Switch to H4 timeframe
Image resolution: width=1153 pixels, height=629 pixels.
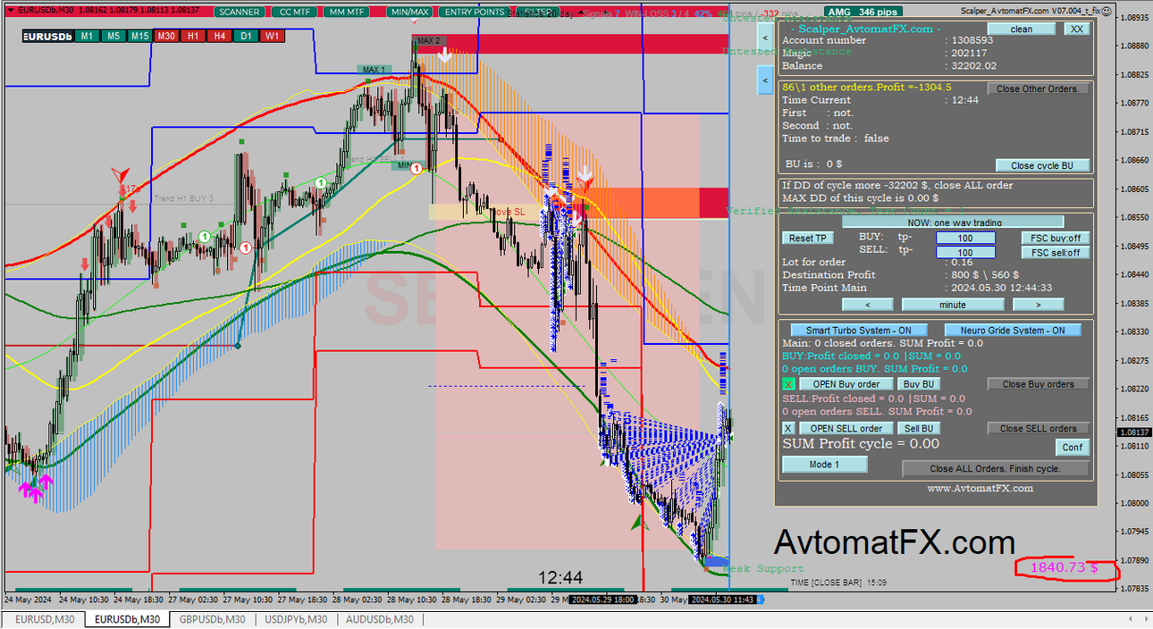click(220, 36)
